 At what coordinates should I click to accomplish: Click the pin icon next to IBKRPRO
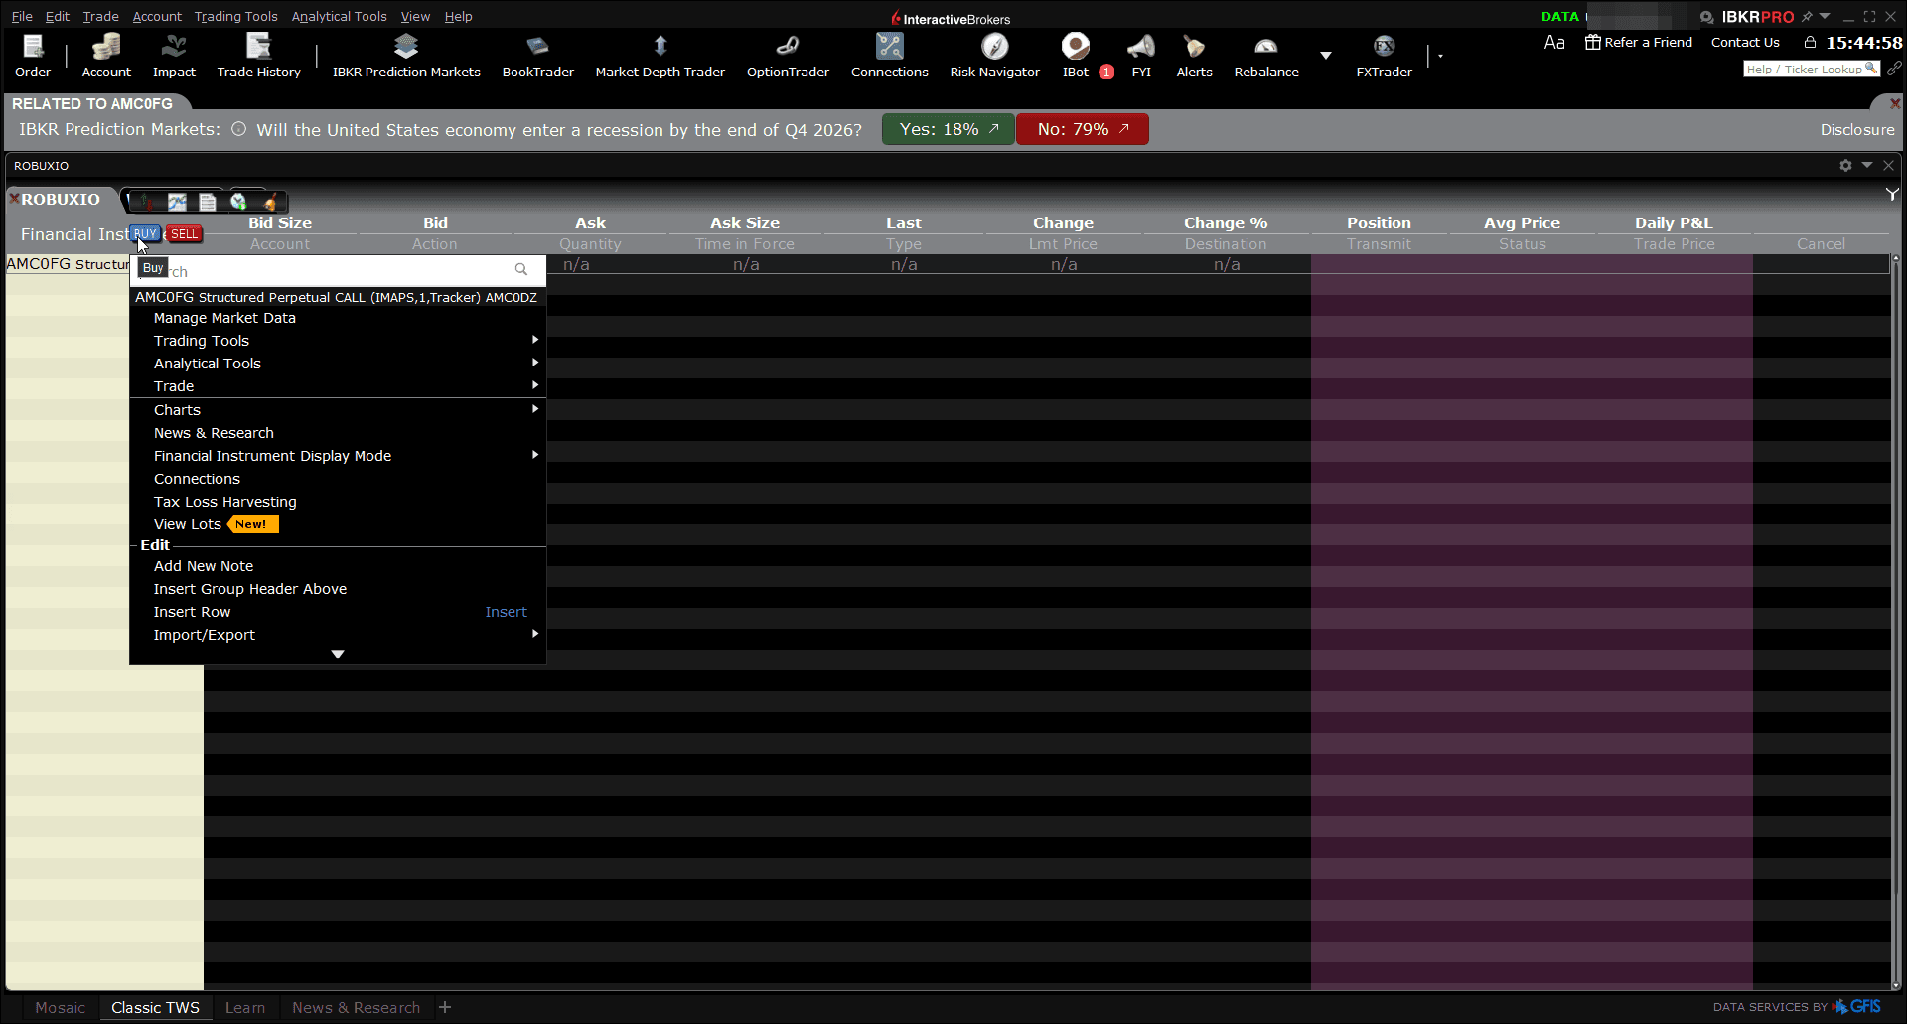1807,16
